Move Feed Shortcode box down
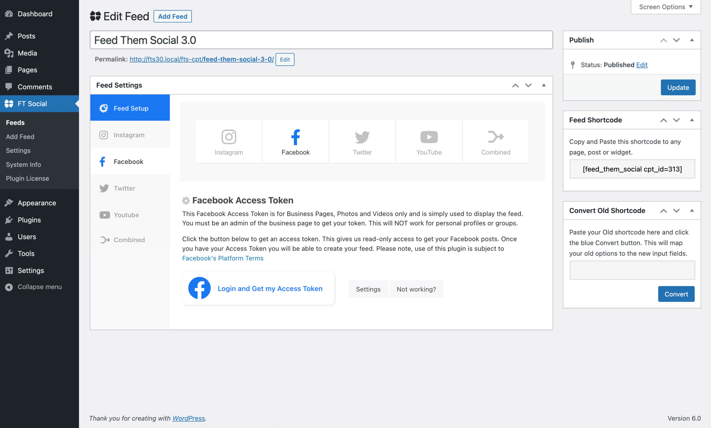The height and width of the screenshot is (428, 711). [x=676, y=120]
